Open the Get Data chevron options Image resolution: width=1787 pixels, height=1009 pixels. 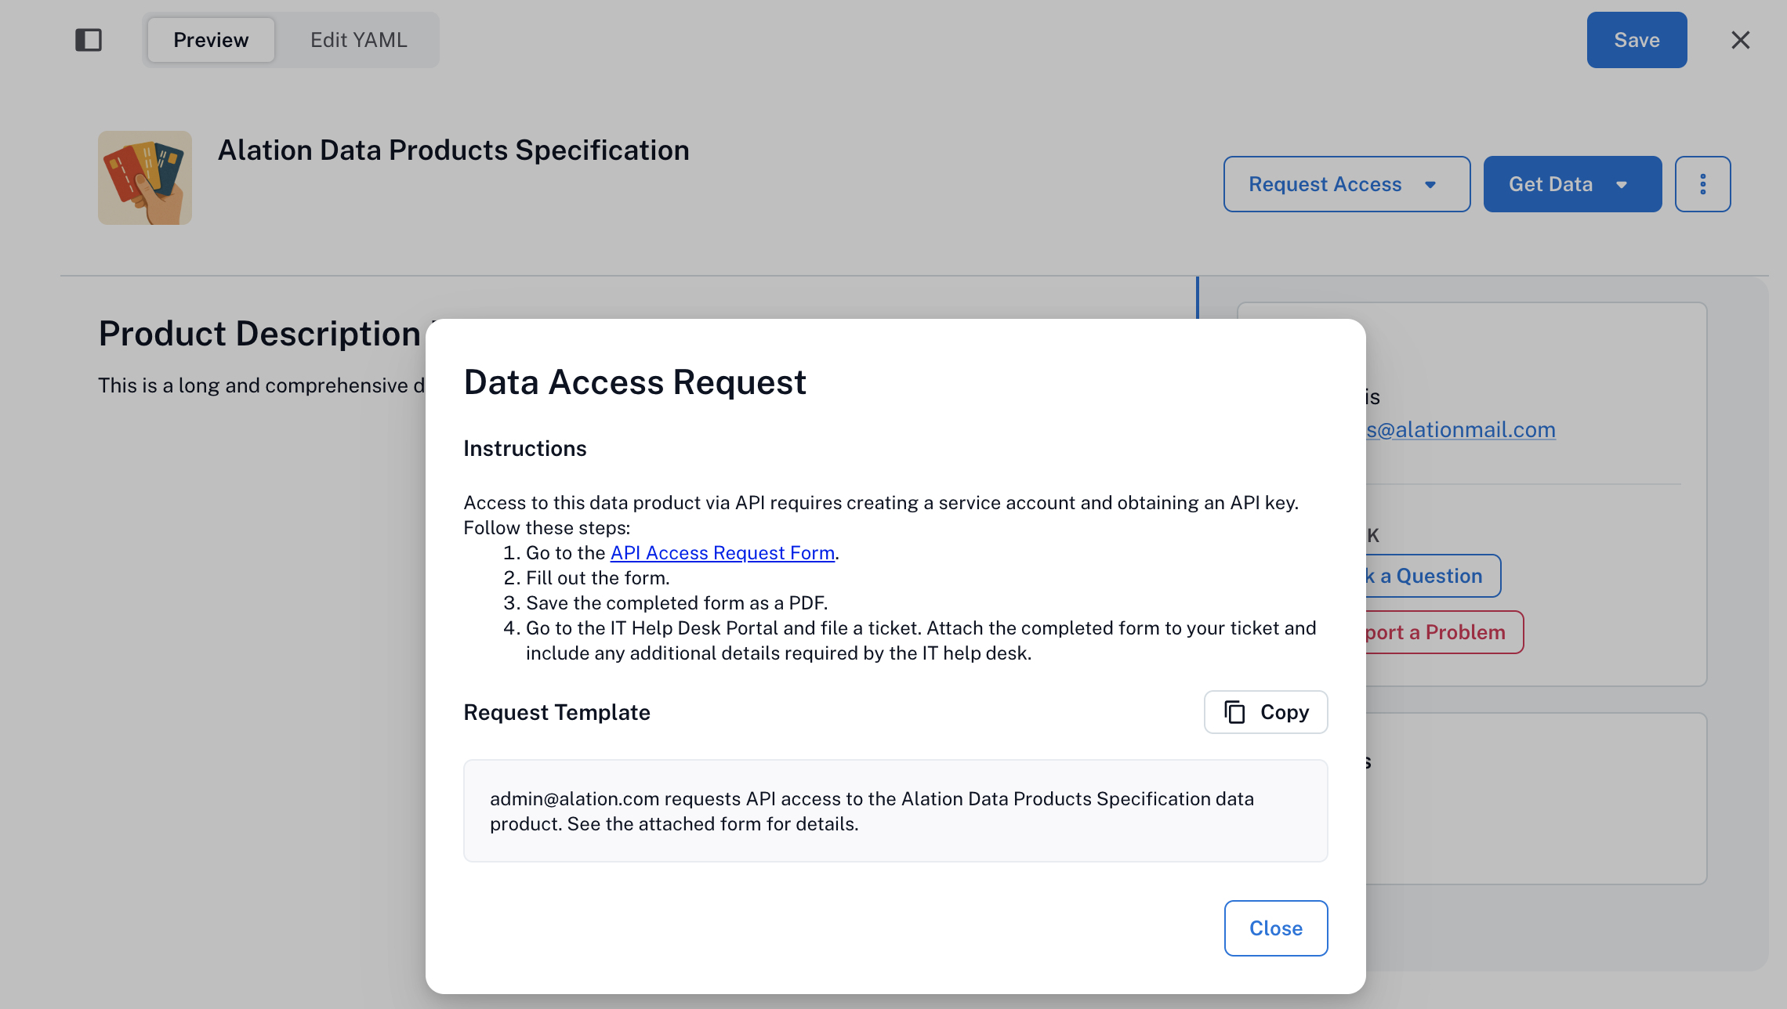click(1622, 184)
